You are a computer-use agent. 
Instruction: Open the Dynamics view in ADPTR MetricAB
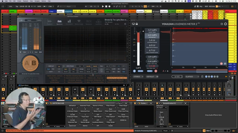point(89,22)
